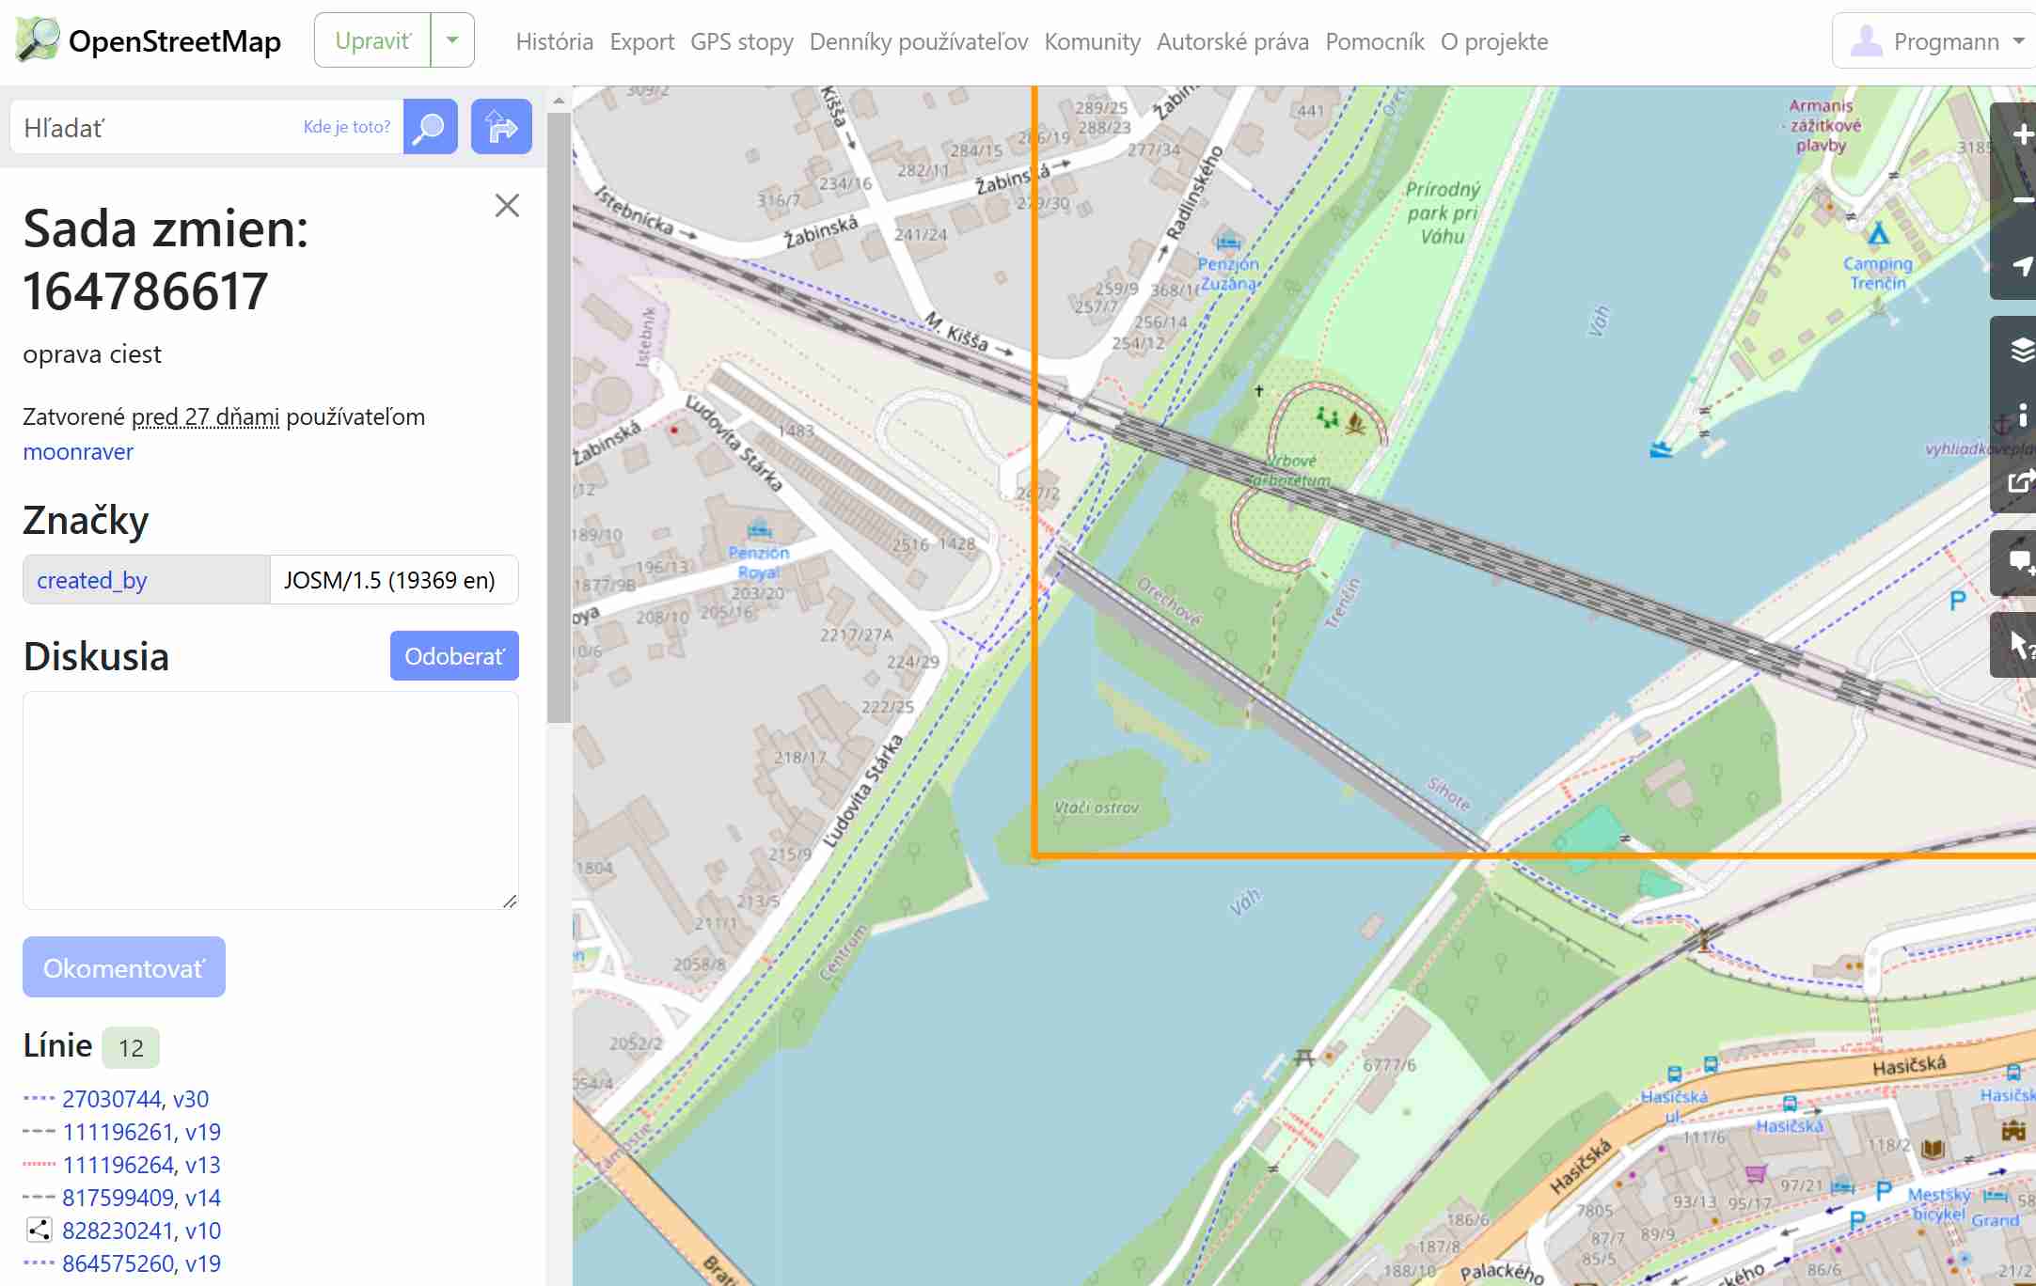Go to GPS stopy page
The image size is (2036, 1286).
click(741, 41)
